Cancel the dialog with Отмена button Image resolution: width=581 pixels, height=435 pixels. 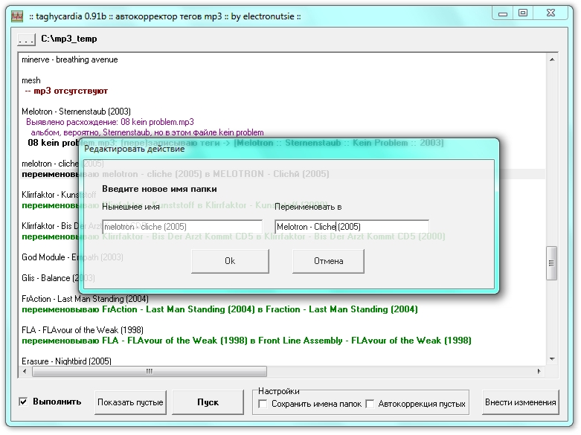coord(328,261)
